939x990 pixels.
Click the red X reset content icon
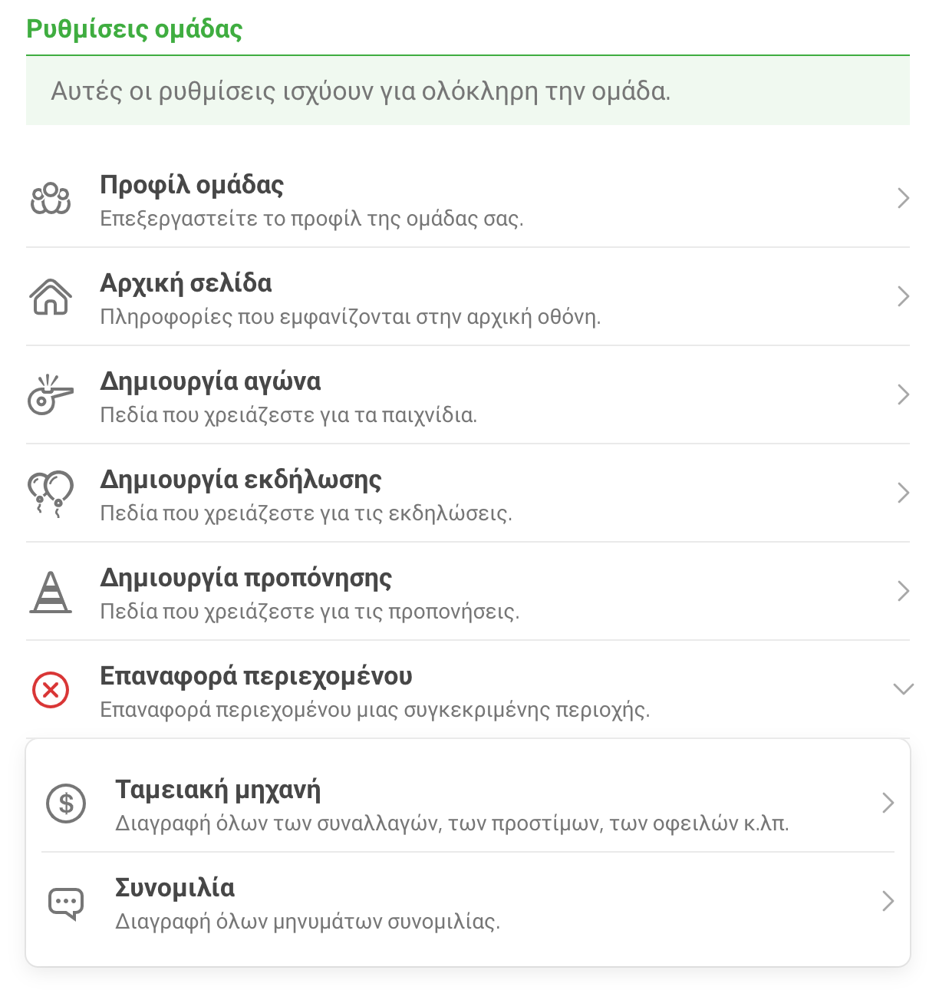[x=51, y=690]
